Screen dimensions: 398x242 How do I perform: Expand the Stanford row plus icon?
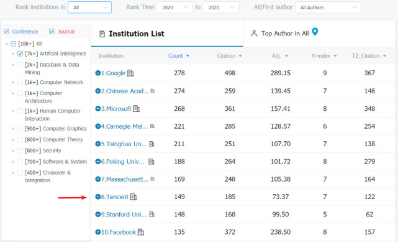click(98, 214)
